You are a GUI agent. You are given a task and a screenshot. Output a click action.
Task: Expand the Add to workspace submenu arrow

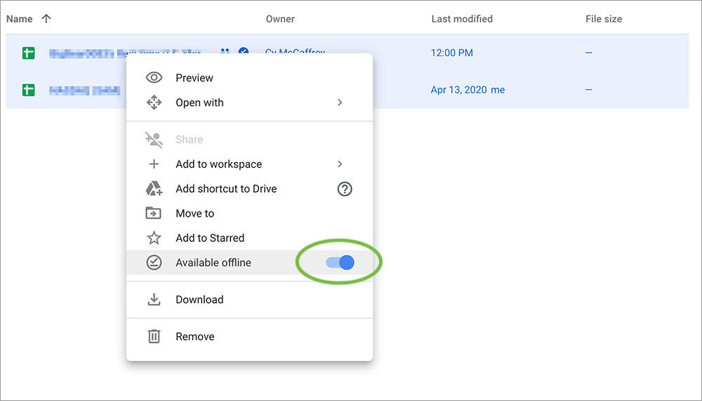pyautogui.click(x=340, y=164)
